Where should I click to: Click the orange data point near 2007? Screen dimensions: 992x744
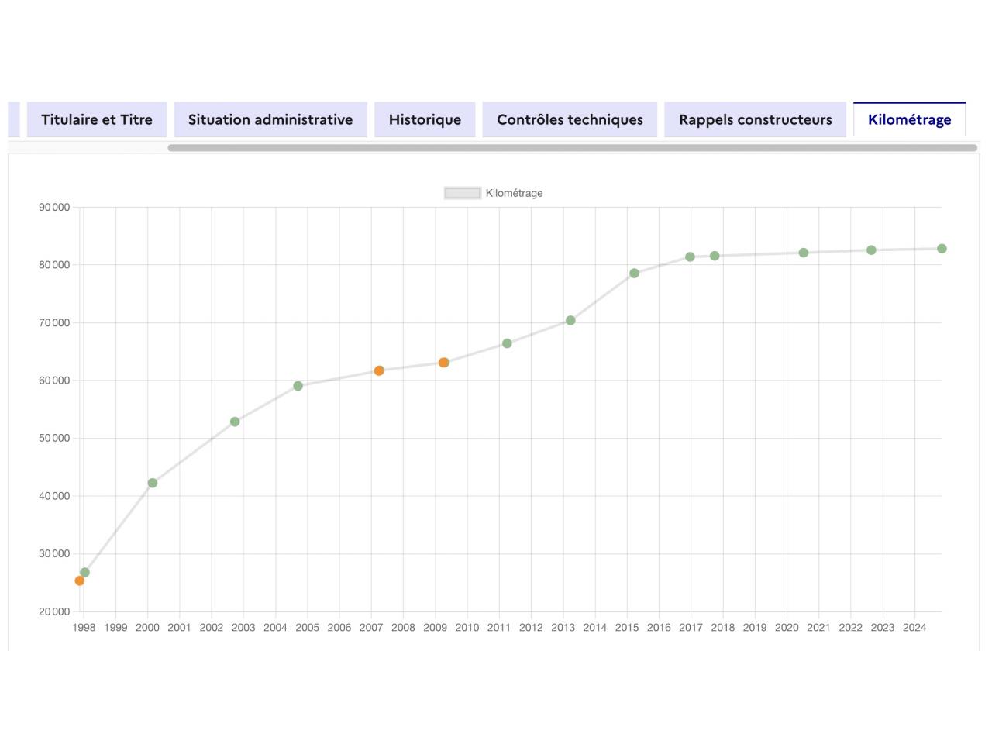point(379,370)
